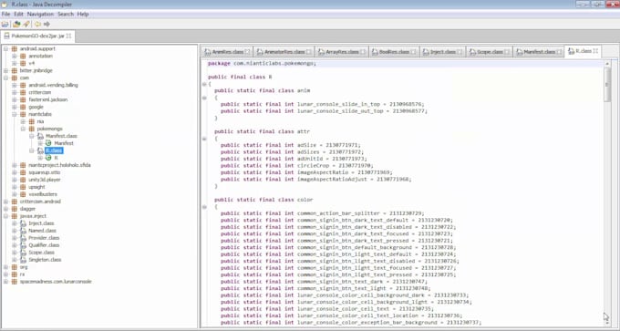Go backward with the yellow arrow icon

coord(38,24)
